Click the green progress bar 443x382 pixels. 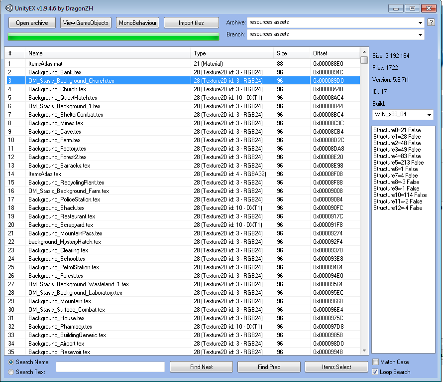(113, 36)
